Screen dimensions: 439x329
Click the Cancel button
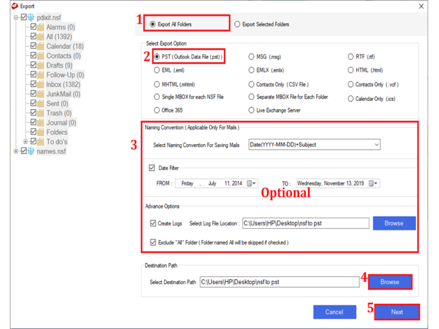click(x=334, y=312)
